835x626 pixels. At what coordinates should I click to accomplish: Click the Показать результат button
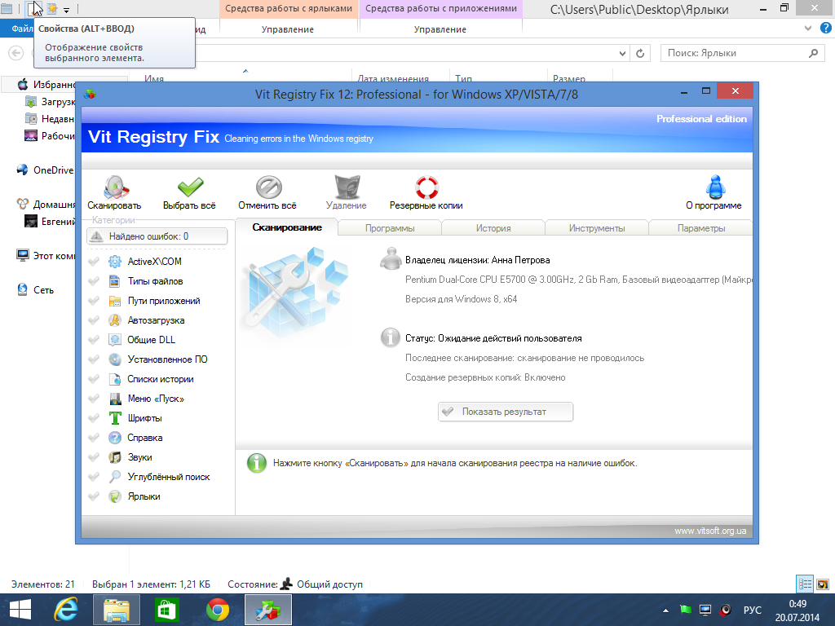pyautogui.click(x=506, y=412)
